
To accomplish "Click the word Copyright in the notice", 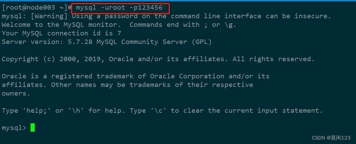I will pyautogui.click(x=20, y=59).
